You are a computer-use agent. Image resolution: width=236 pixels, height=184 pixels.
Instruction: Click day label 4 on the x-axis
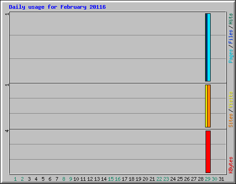tap(36, 179)
